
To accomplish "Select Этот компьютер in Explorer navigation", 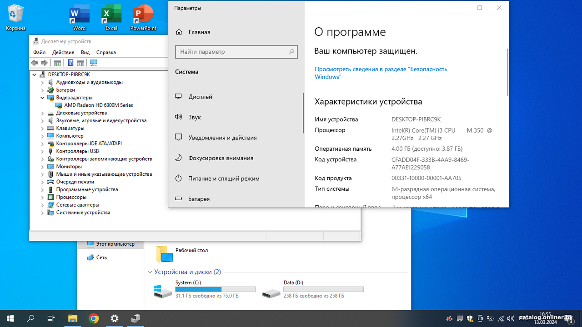I will [x=110, y=244].
